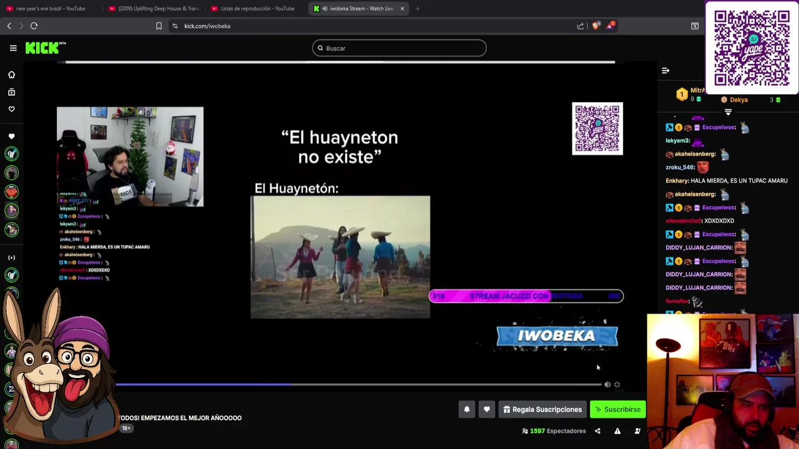Focus the Buscar search field
Viewport: 799px width, 449px height.
[399, 48]
